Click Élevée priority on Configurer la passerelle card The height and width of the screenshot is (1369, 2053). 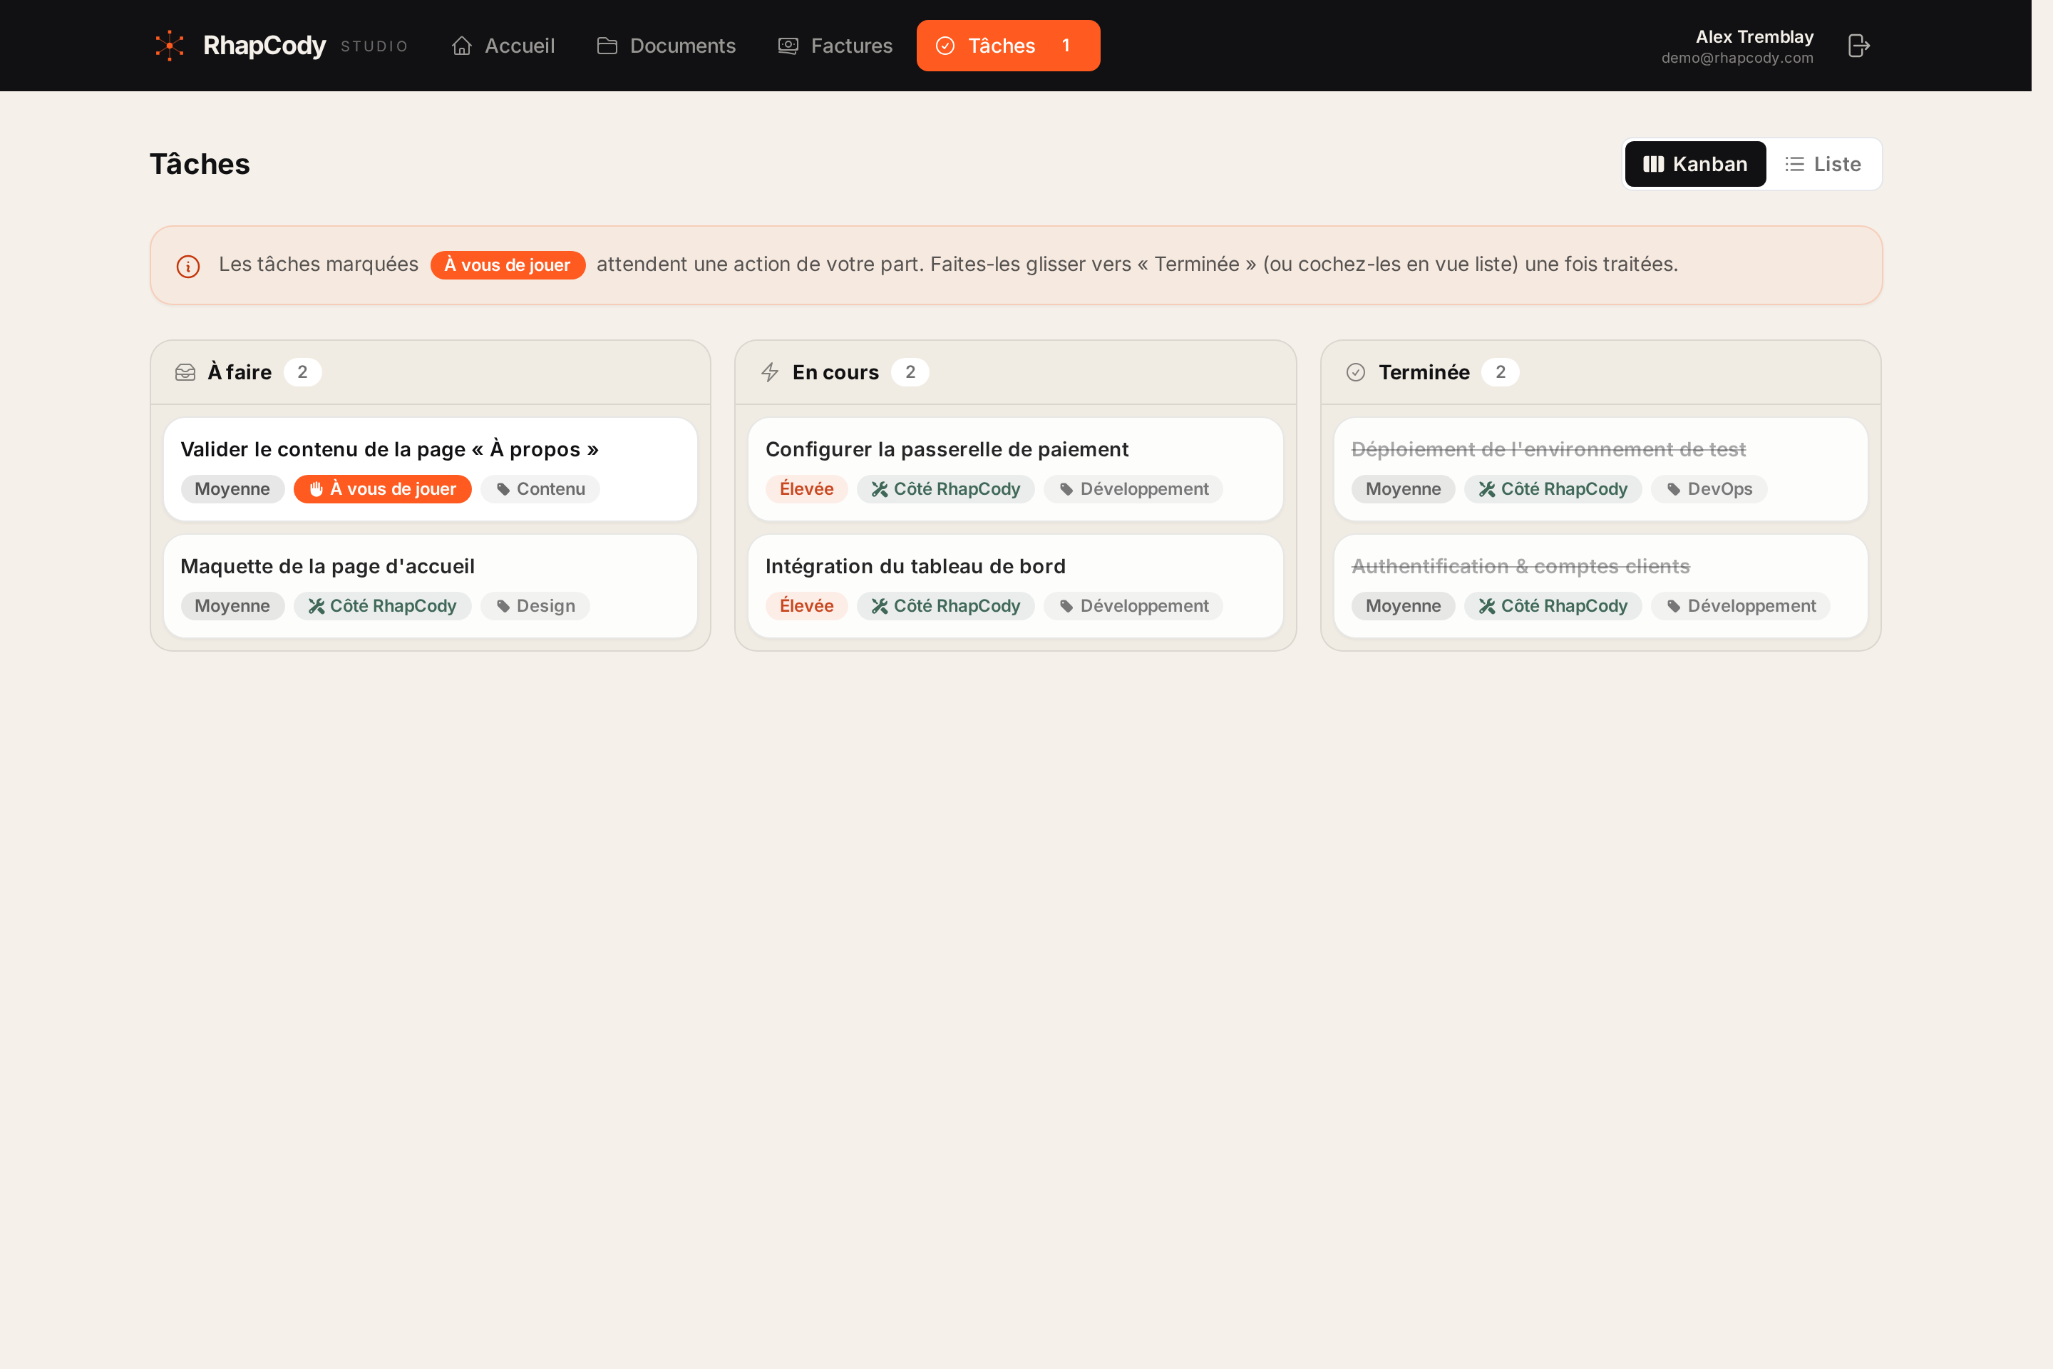806,489
